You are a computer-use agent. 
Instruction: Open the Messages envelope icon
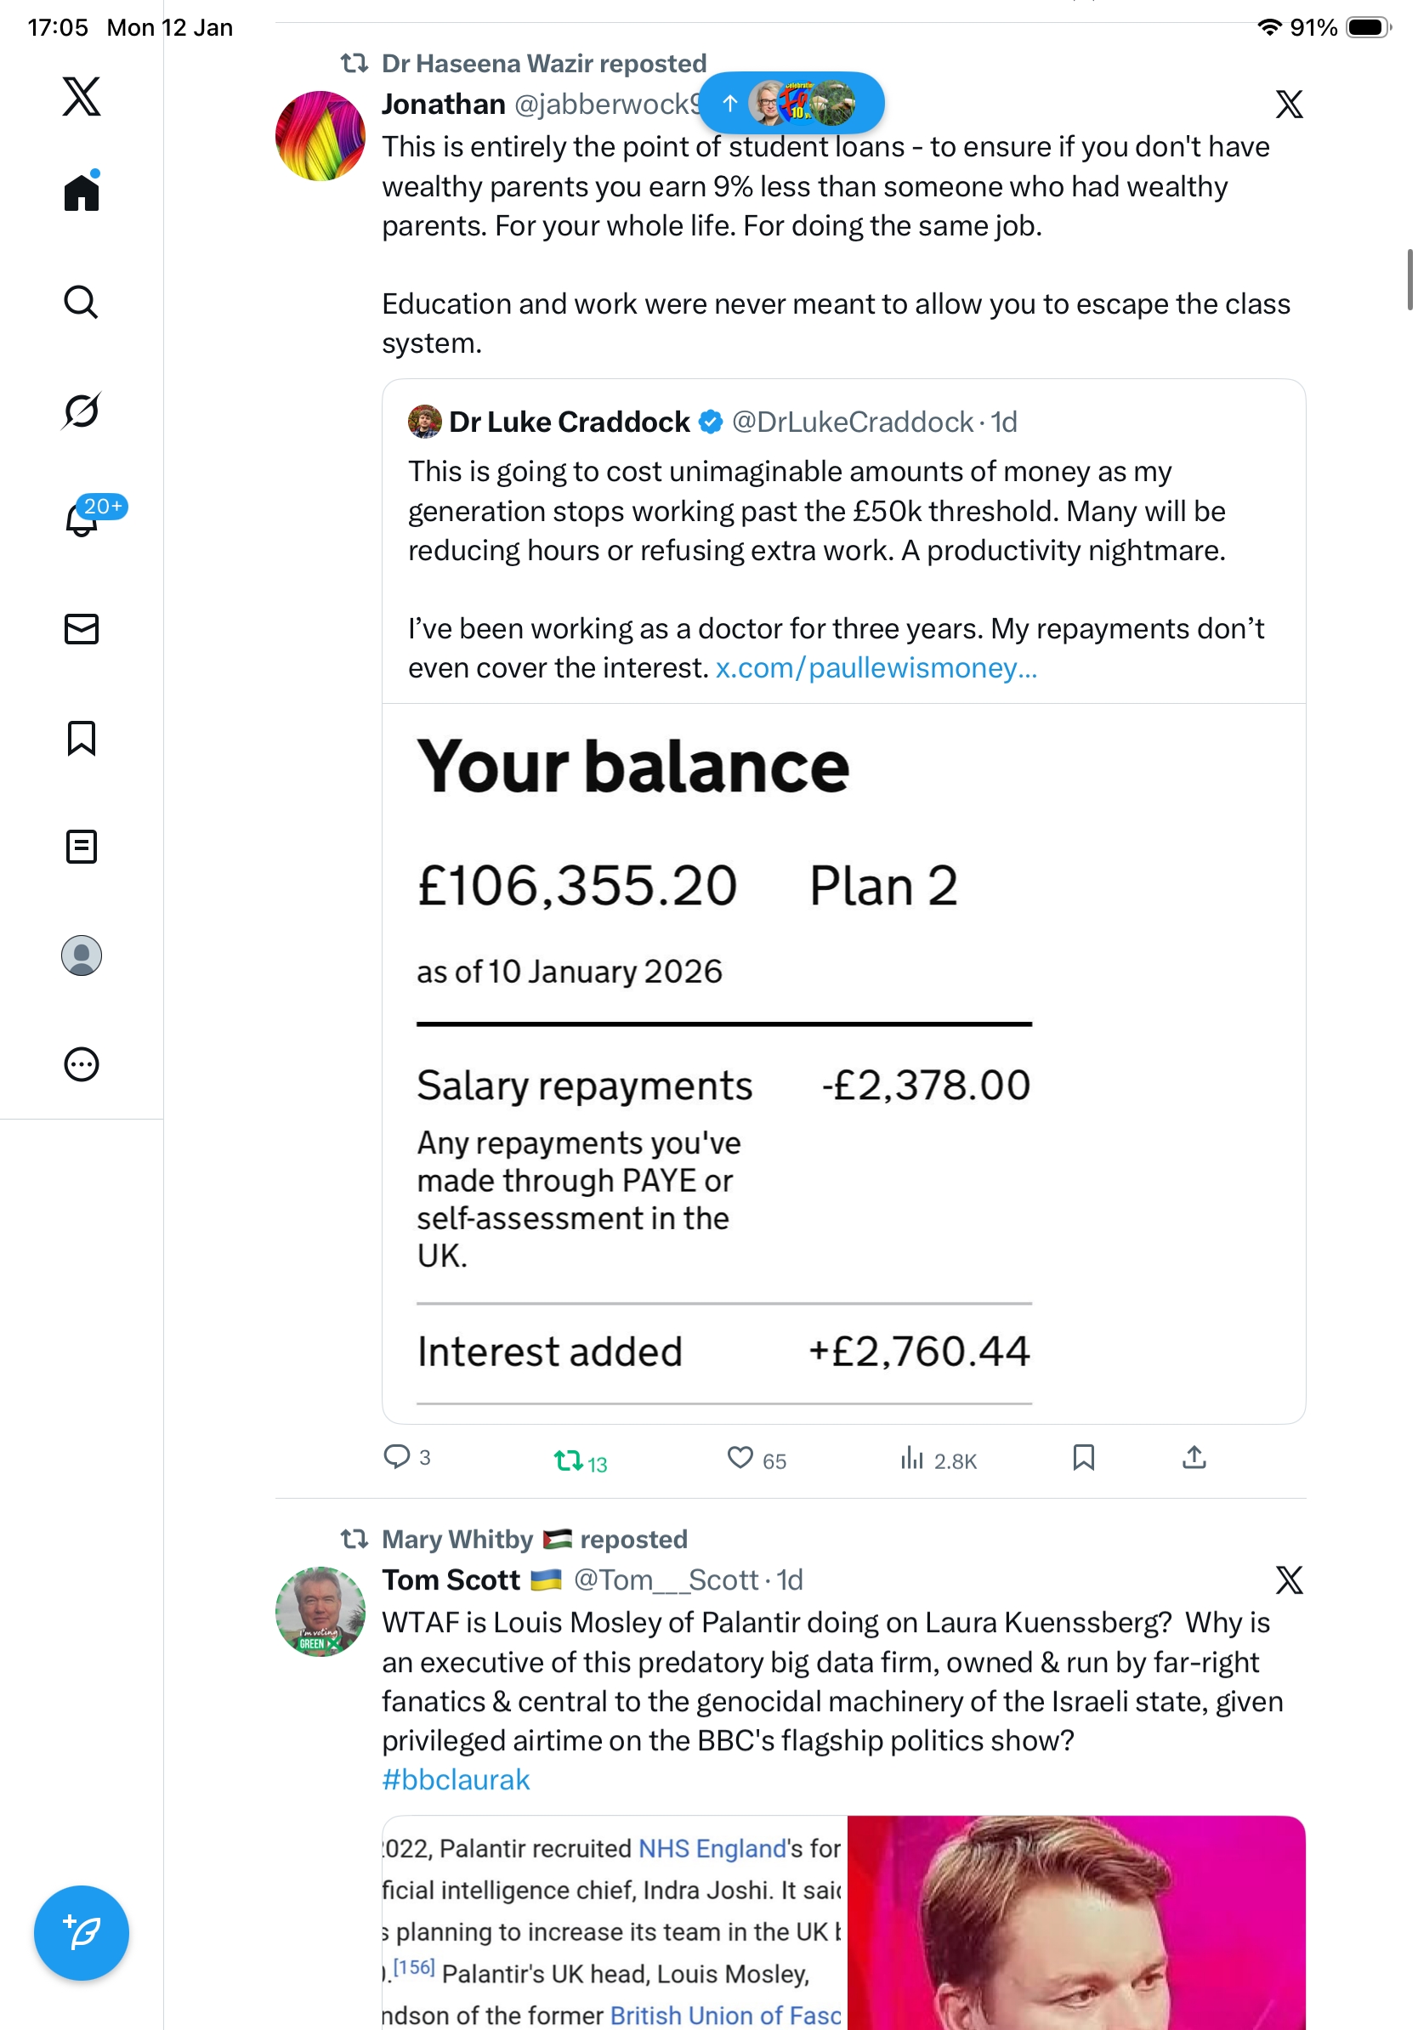[x=82, y=628]
